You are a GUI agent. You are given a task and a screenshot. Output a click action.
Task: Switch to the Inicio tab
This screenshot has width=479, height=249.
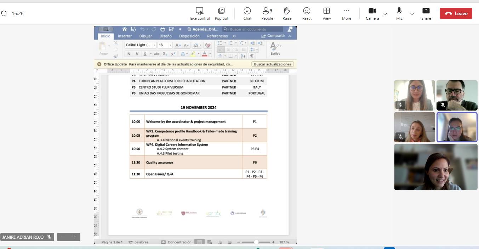pos(106,36)
